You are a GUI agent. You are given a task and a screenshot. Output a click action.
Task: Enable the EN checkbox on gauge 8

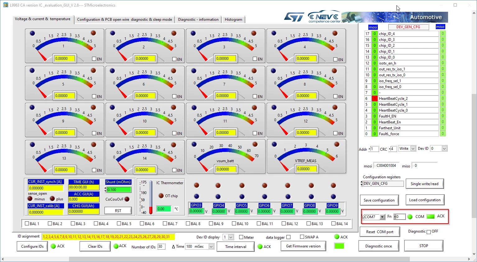tap(335, 96)
